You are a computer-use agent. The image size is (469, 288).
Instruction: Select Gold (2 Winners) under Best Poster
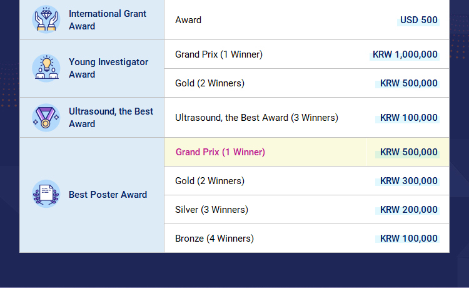point(209,181)
